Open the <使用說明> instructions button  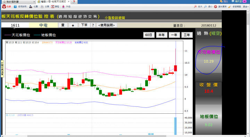107,25
